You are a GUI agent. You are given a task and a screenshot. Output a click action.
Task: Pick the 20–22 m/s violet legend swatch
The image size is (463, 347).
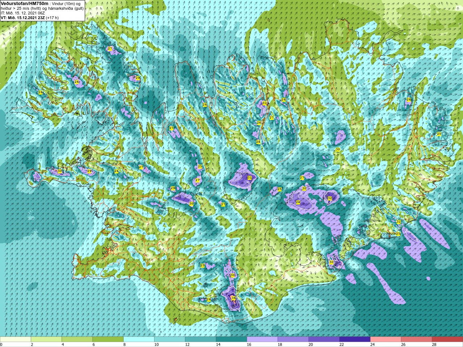point(324,339)
